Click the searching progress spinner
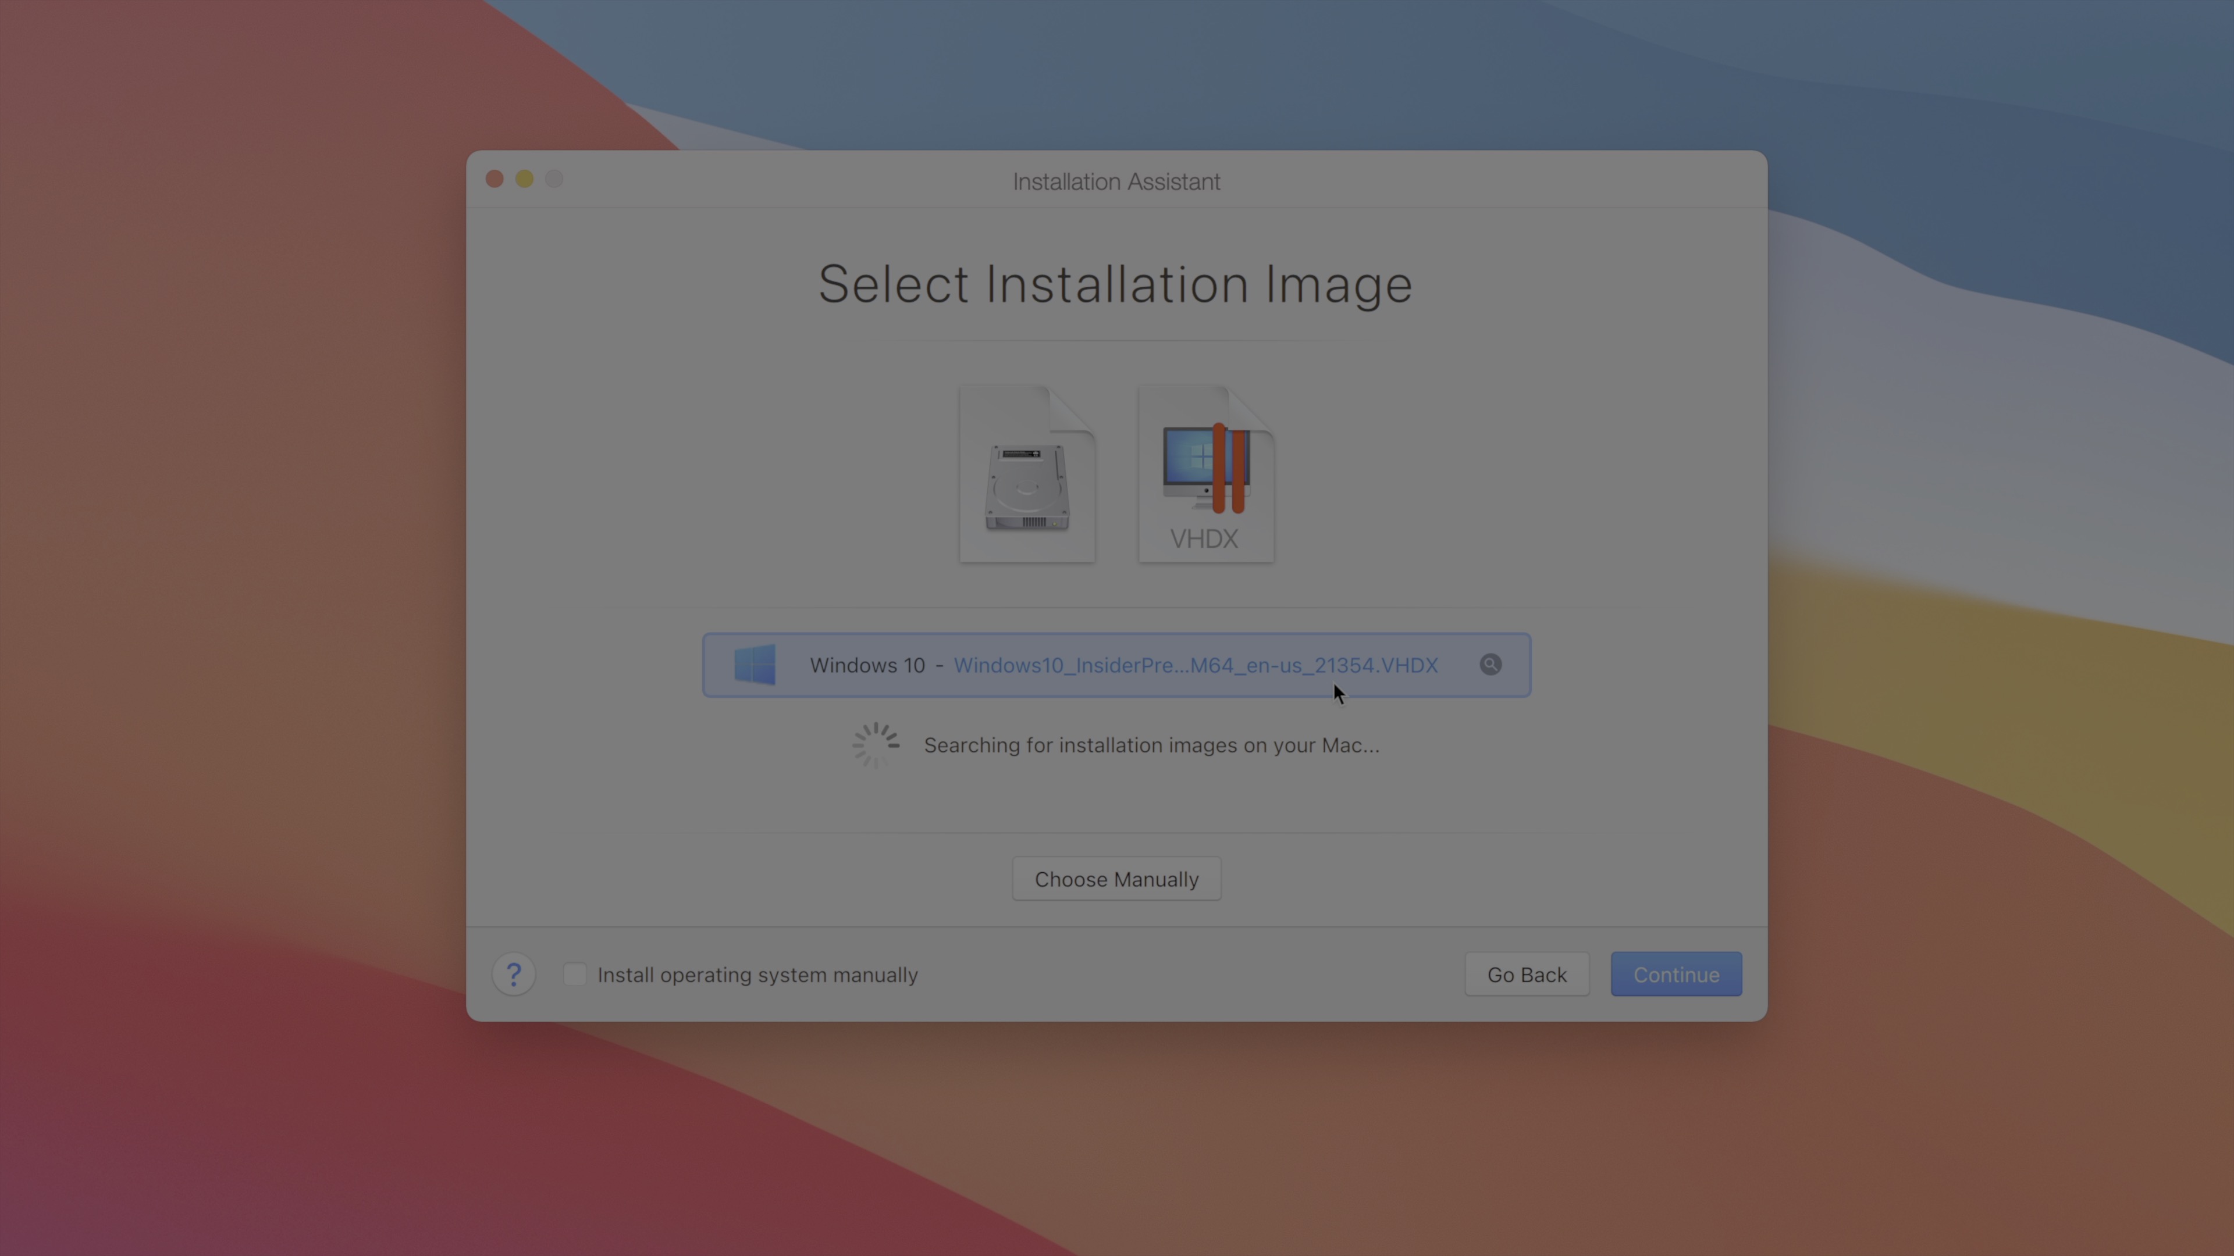This screenshot has height=1256, width=2234. (x=875, y=744)
